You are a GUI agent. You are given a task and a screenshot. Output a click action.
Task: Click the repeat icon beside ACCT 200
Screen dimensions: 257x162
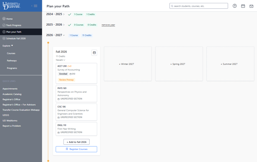point(68,66)
